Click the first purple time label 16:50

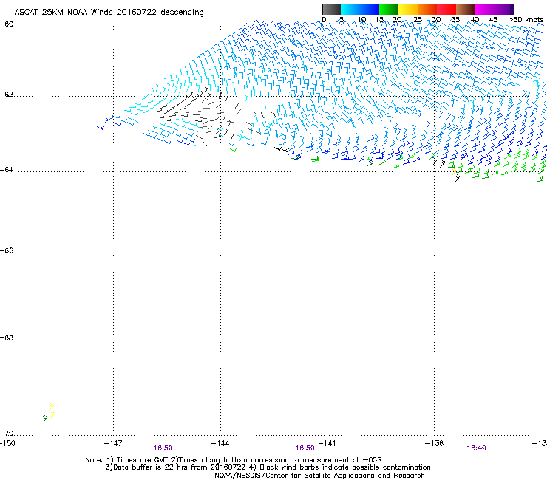click(163, 448)
